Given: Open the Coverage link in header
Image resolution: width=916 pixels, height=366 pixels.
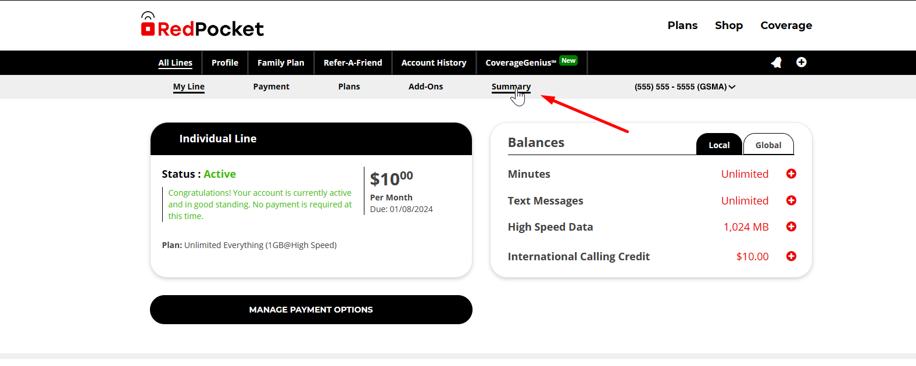Looking at the screenshot, I should (786, 26).
